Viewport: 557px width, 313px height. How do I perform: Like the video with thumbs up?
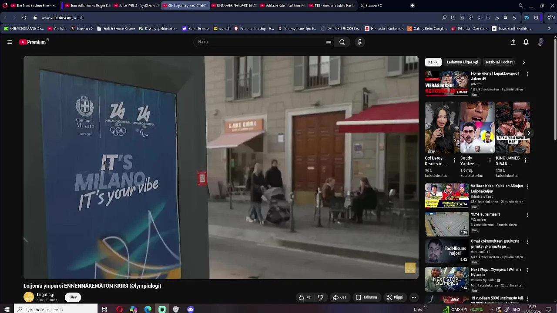[305, 297]
